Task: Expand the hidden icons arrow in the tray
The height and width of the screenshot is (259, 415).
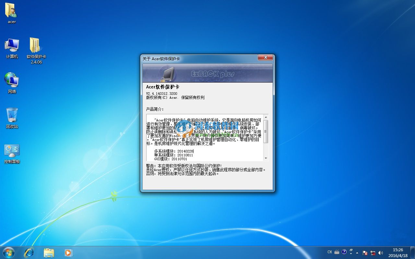Action: tap(357, 253)
